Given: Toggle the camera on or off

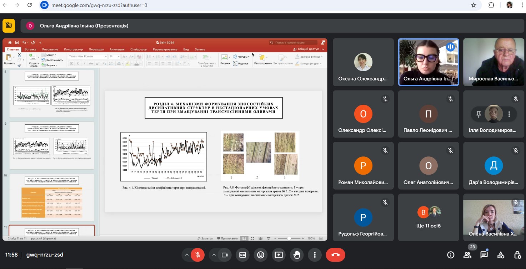Looking at the screenshot, I should pos(225,255).
